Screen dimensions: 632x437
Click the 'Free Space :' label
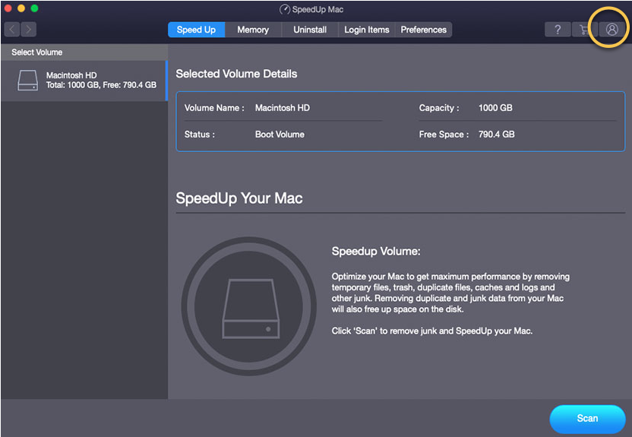tap(444, 135)
